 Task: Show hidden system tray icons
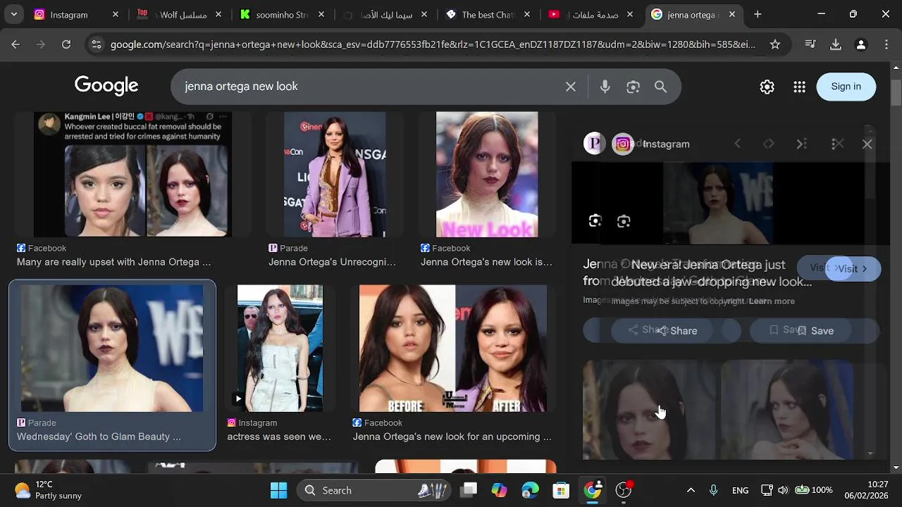click(691, 490)
